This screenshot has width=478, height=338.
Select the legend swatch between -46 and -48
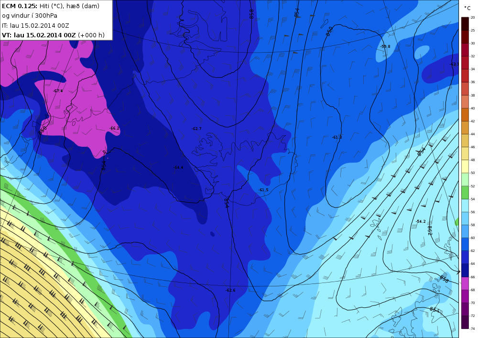click(x=465, y=153)
